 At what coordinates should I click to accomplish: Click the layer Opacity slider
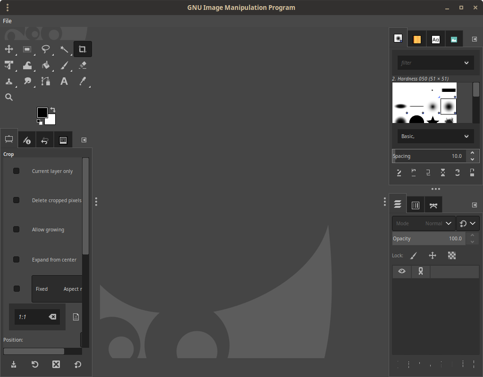tap(429, 238)
